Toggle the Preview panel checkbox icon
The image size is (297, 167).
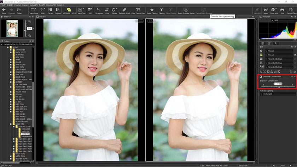pos(37,17)
